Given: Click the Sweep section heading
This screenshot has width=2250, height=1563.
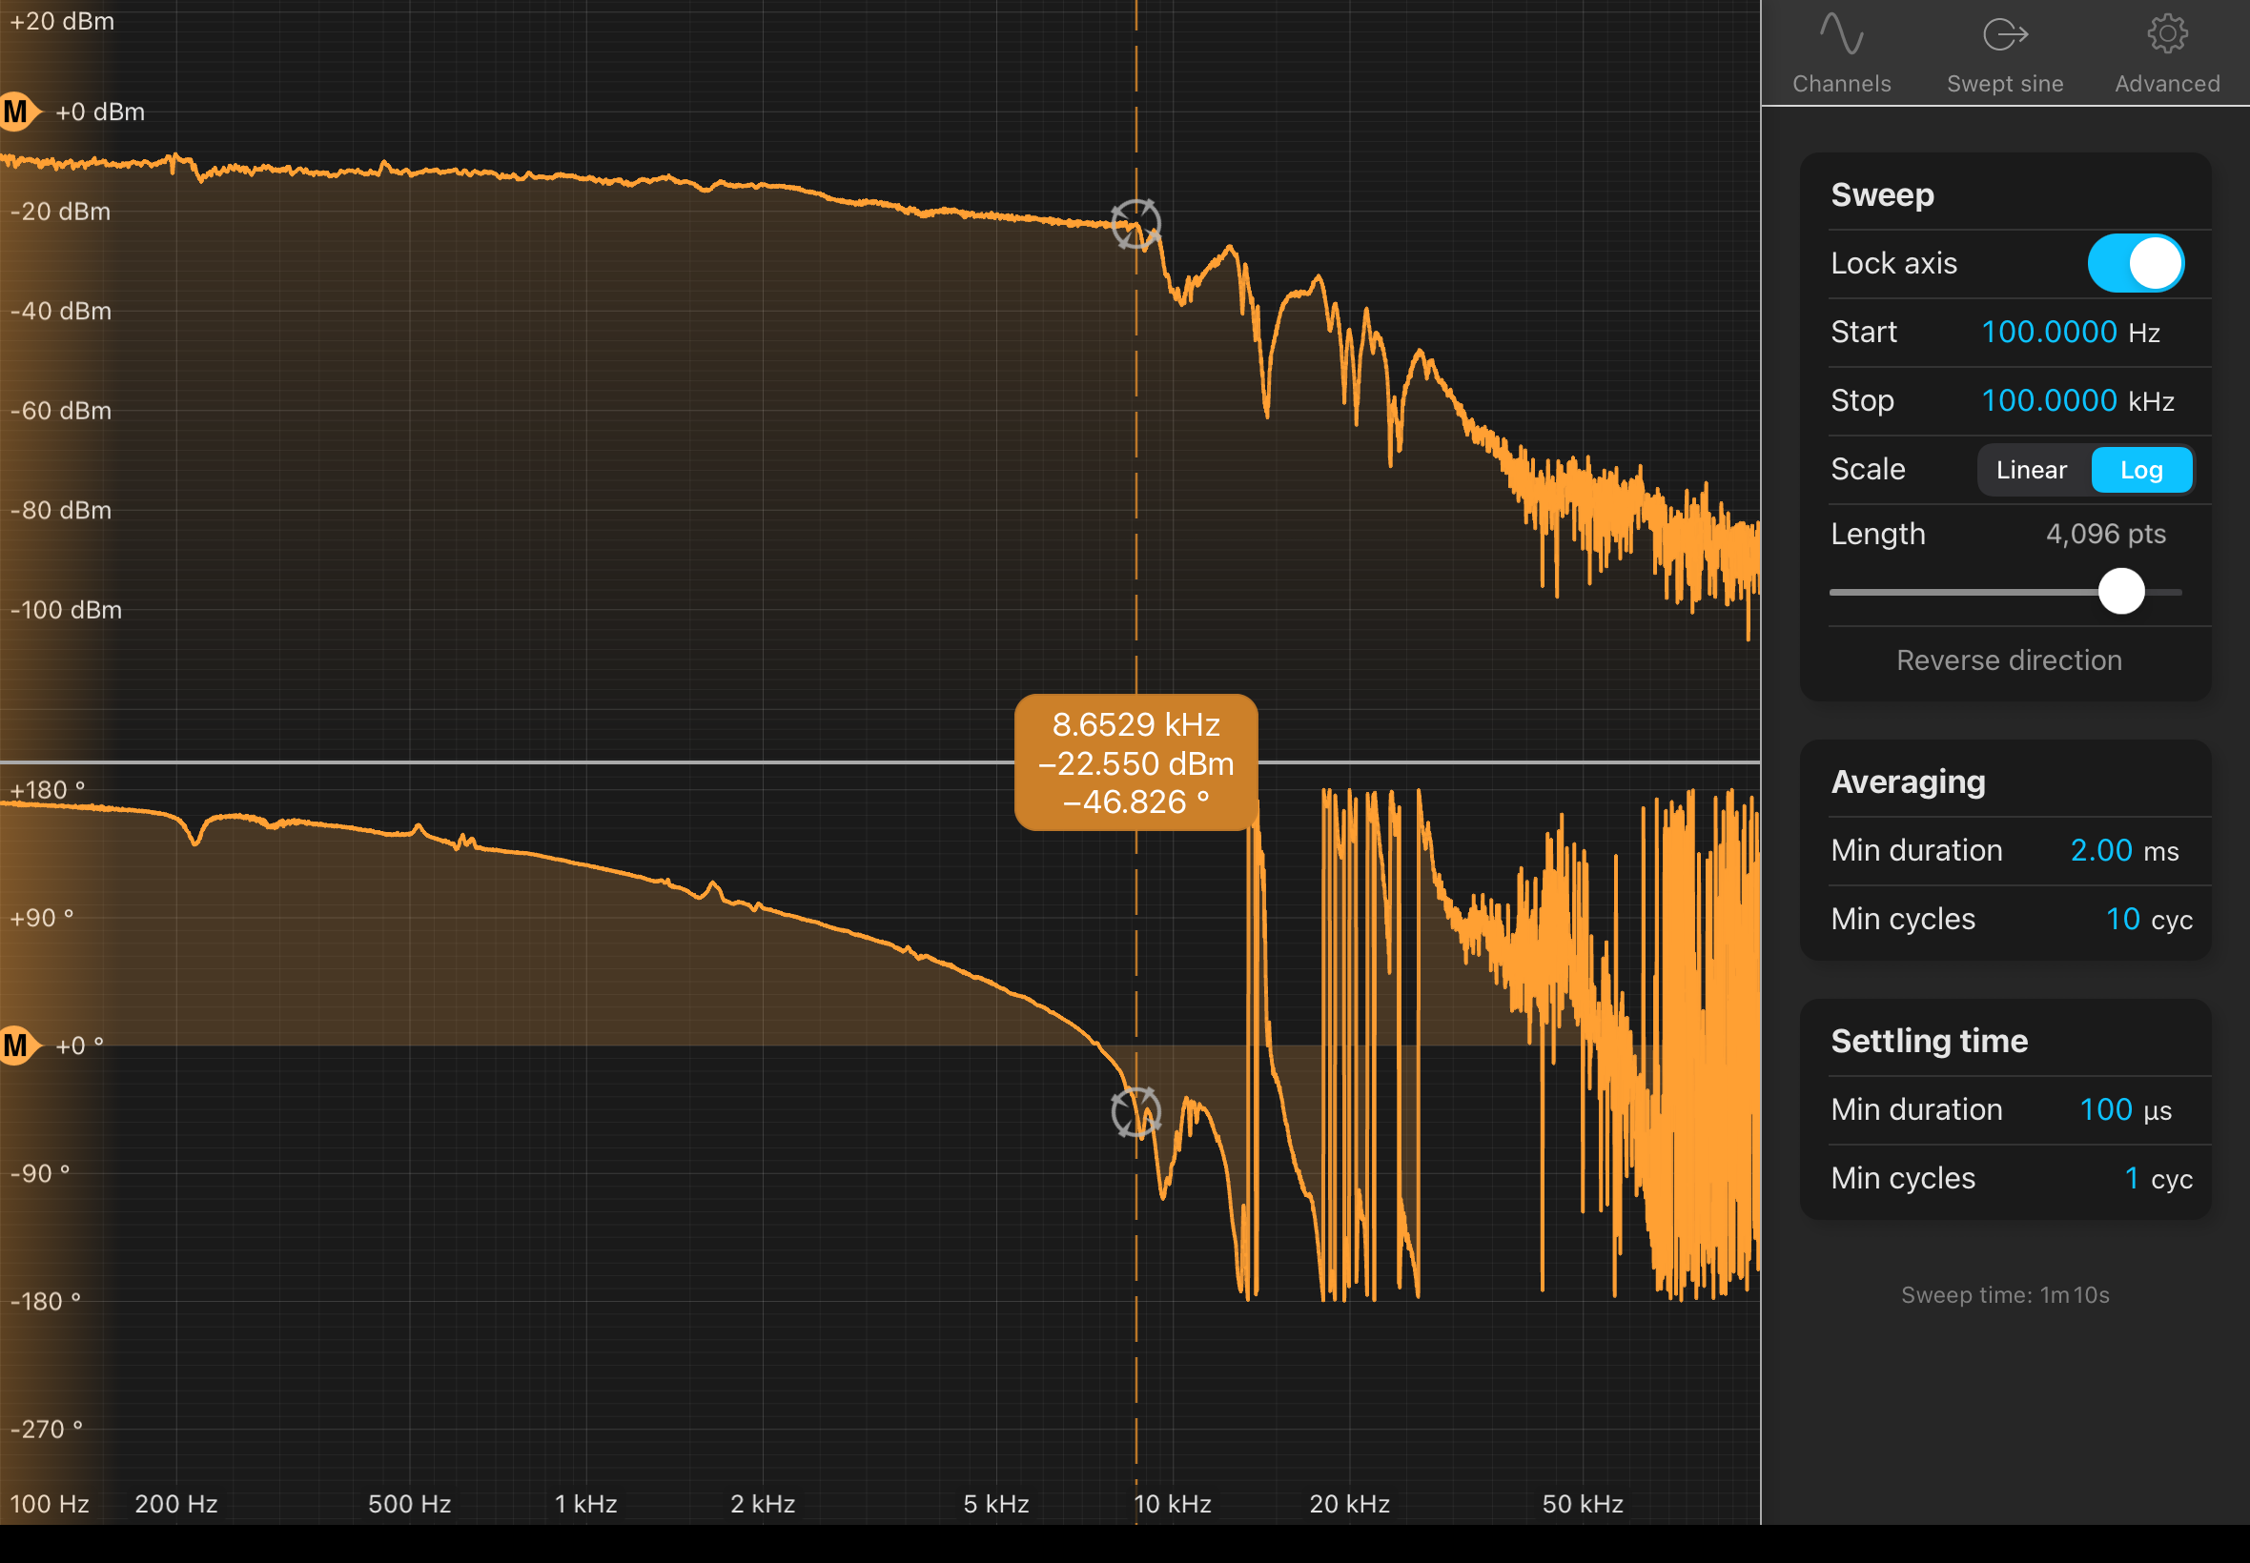Looking at the screenshot, I should tap(1882, 194).
